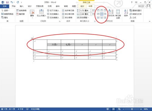Switch to the 审阅 (Review) tab
The image size is (152, 111).
(66, 6)
